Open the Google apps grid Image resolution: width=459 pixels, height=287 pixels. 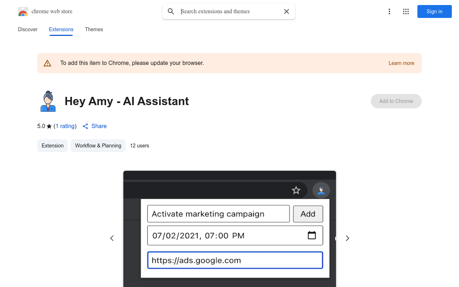coord(406,11)
